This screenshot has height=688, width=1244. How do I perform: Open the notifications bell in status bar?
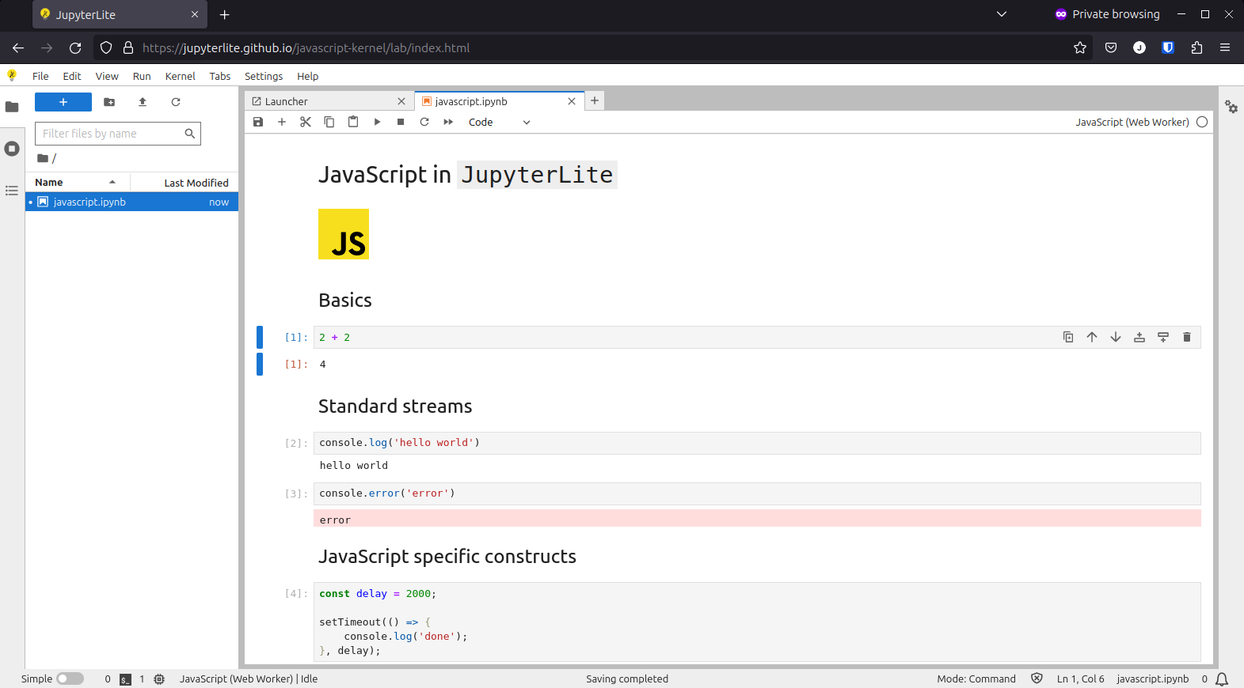coord(1222,679)
